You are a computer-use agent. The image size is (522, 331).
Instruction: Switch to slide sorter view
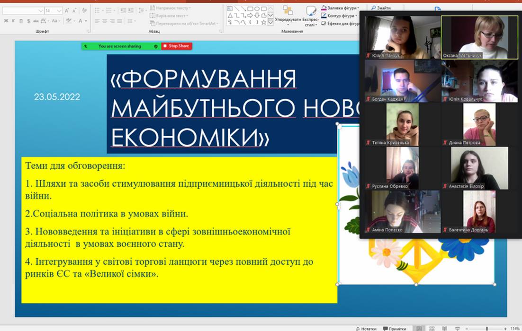point(432,328)
